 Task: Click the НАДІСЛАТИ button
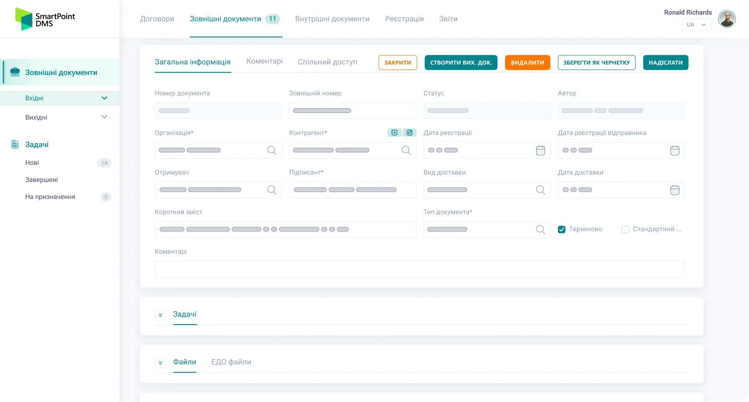pyautogui.click(x=666, y=62)
